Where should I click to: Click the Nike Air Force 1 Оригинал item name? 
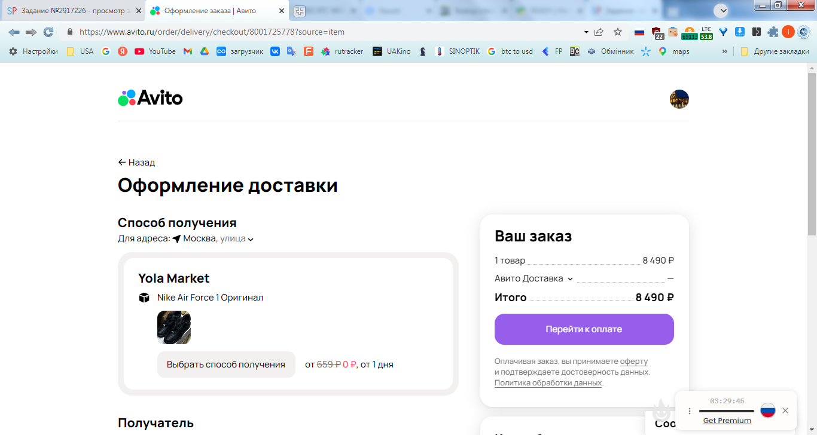(210, 298)
